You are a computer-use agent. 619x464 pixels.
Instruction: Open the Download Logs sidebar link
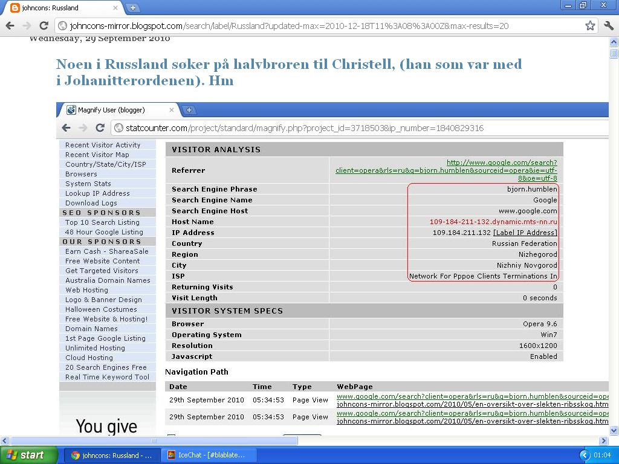coord(91,203)
